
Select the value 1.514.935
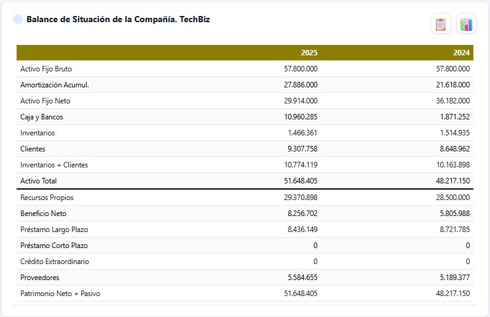[455, 133]
